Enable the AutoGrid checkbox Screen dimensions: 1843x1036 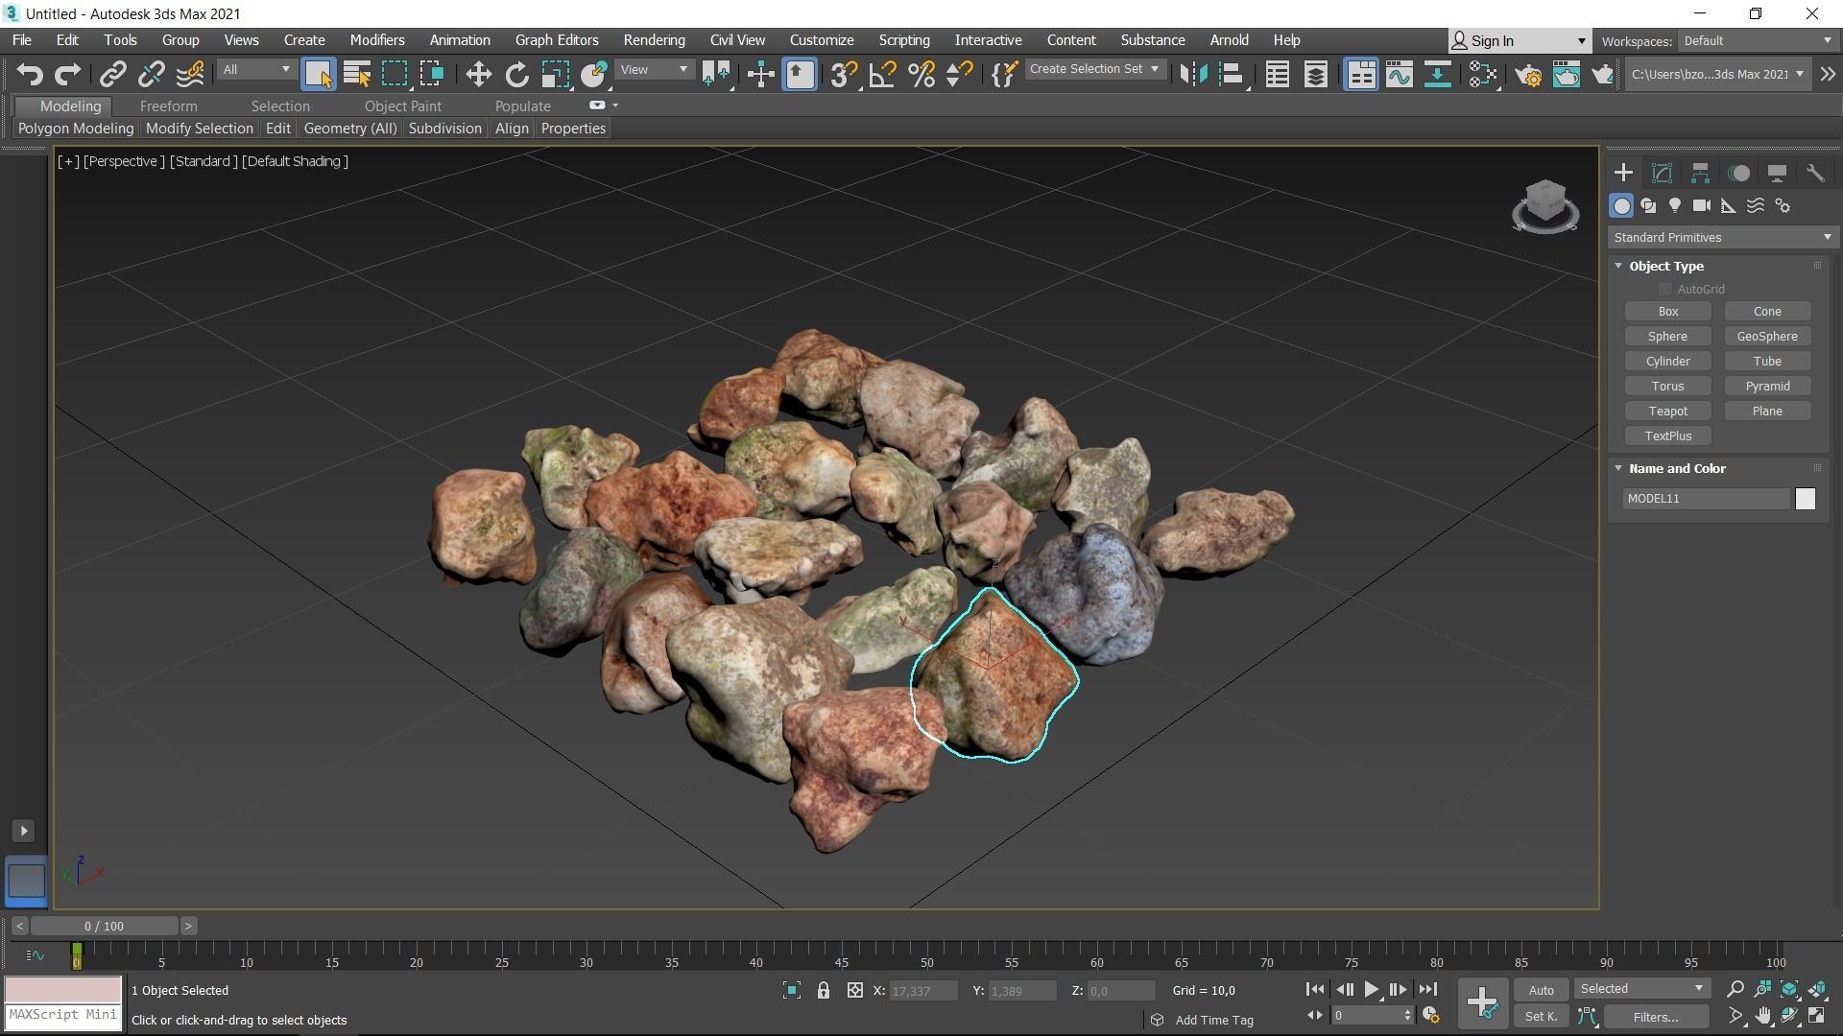click(x=1665, y=289)
